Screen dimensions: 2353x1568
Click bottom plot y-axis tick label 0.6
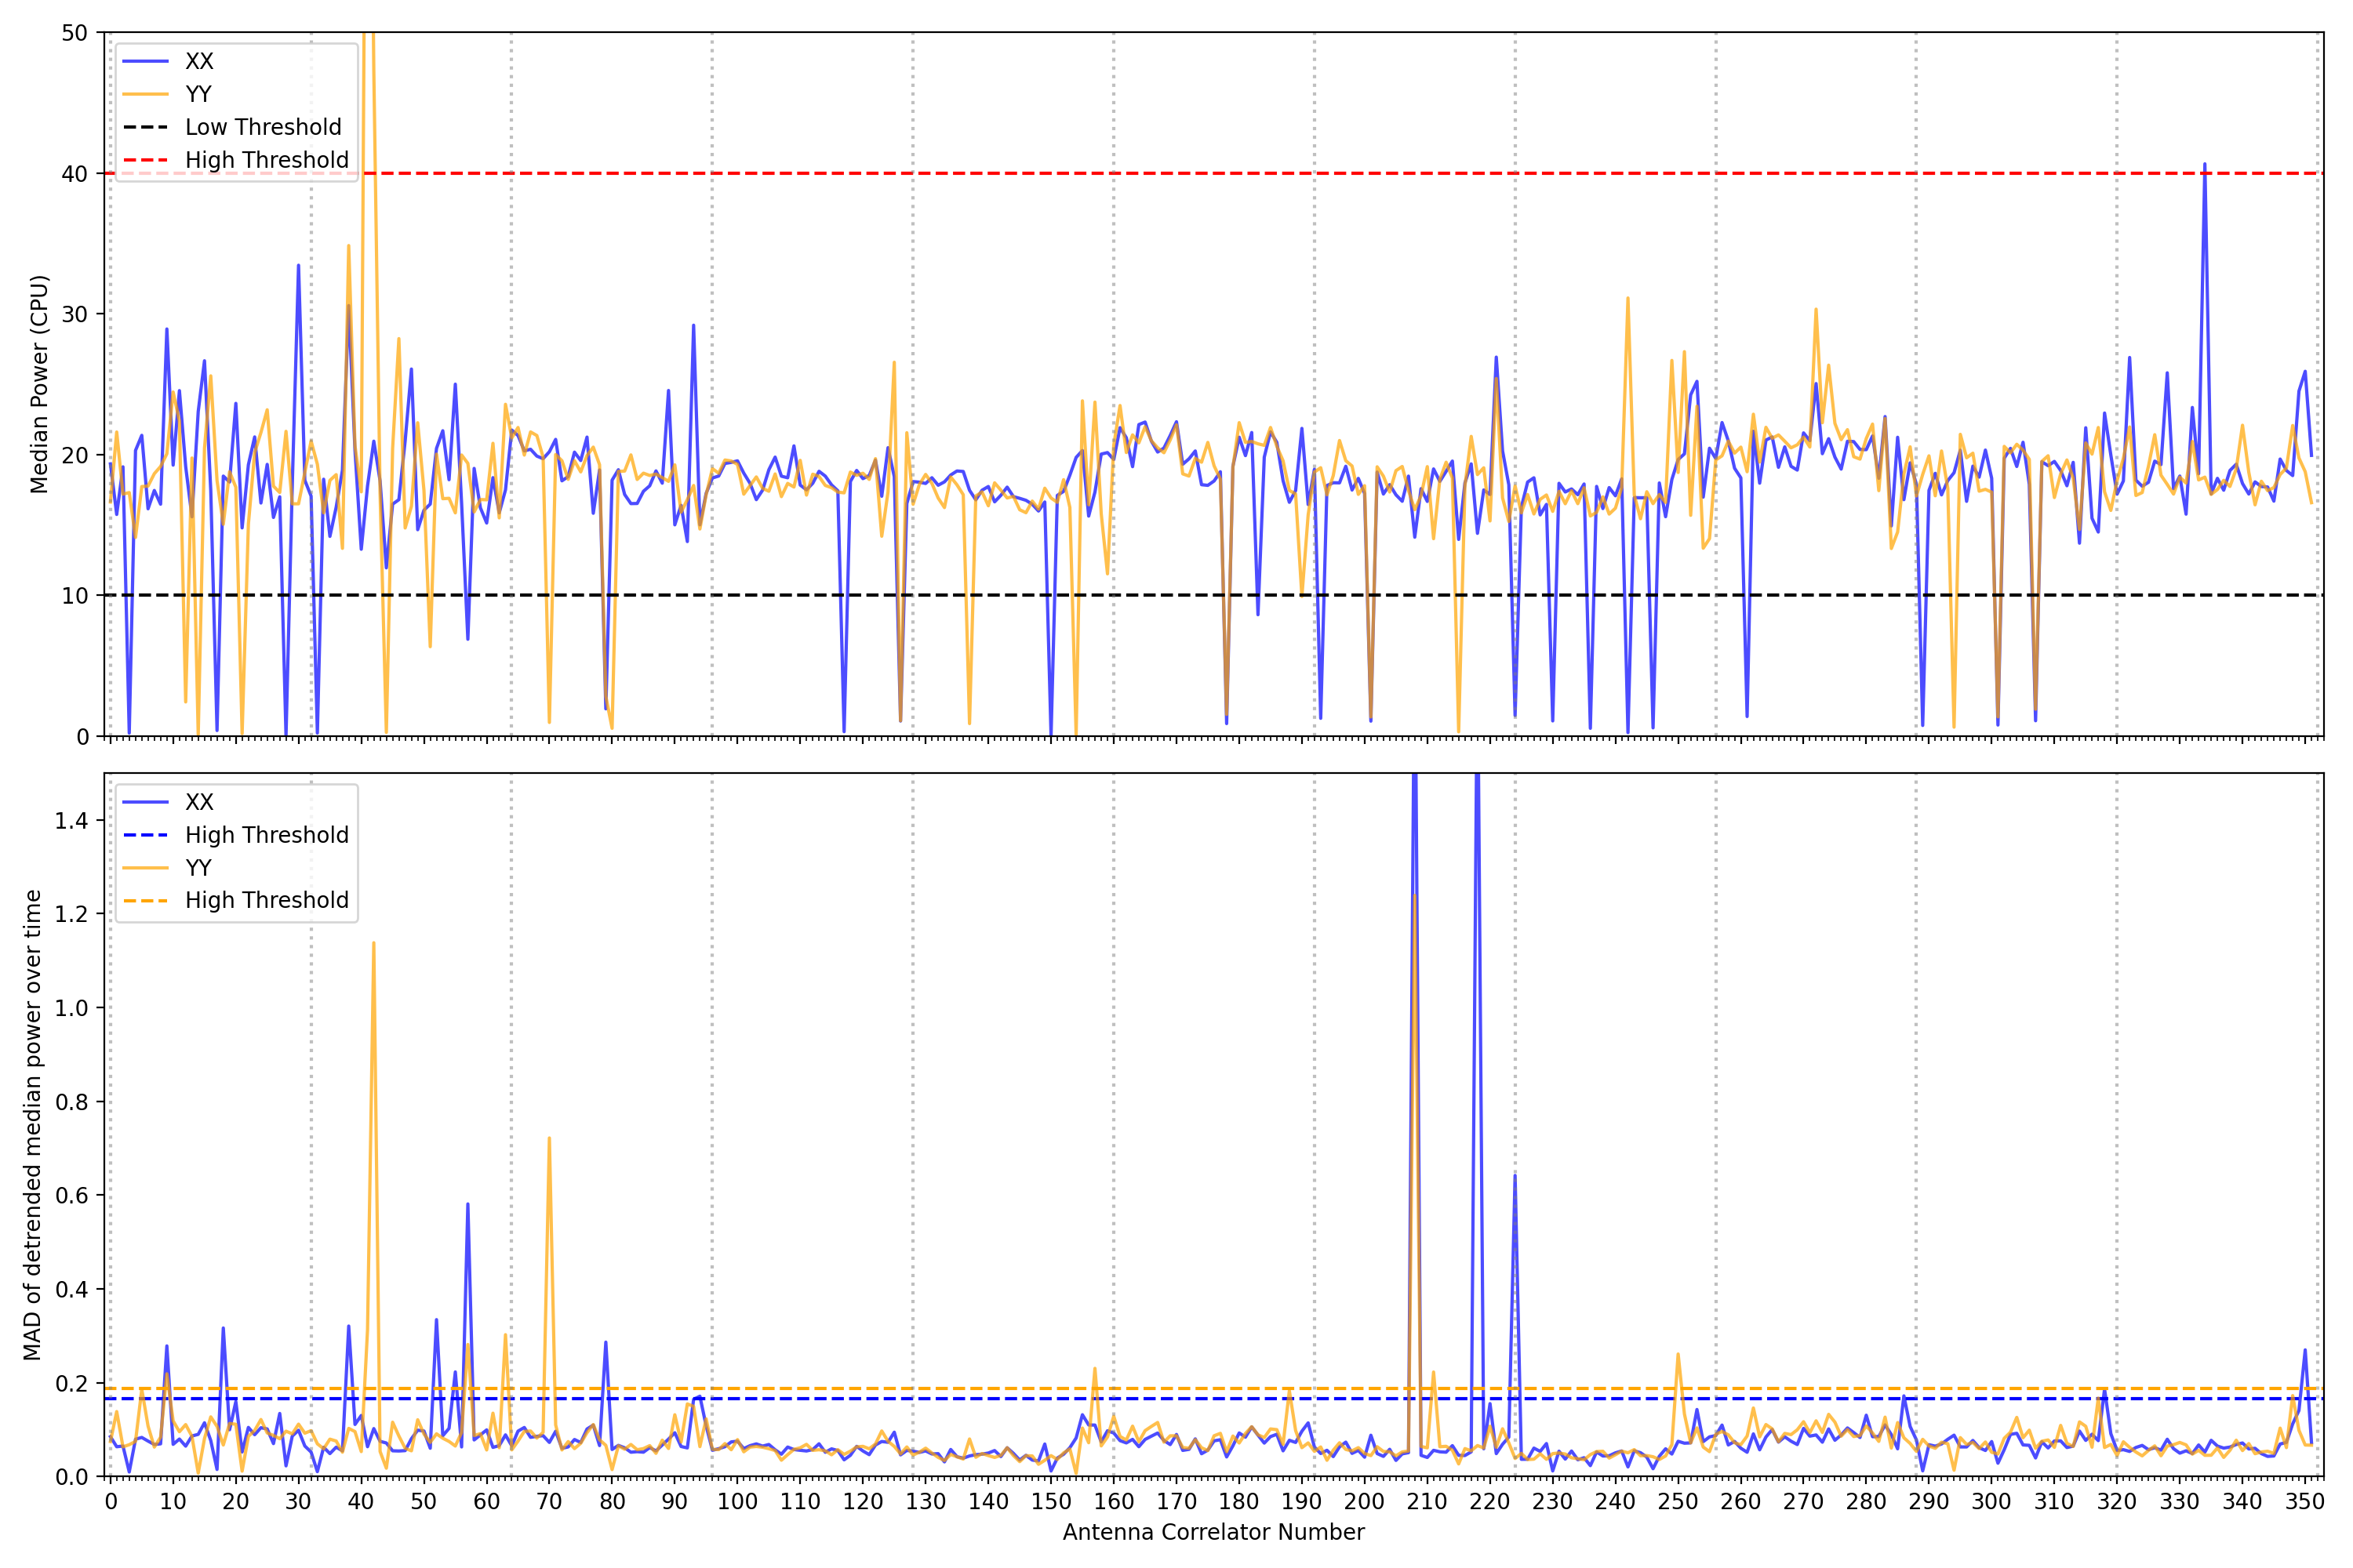click(71, 1196)
